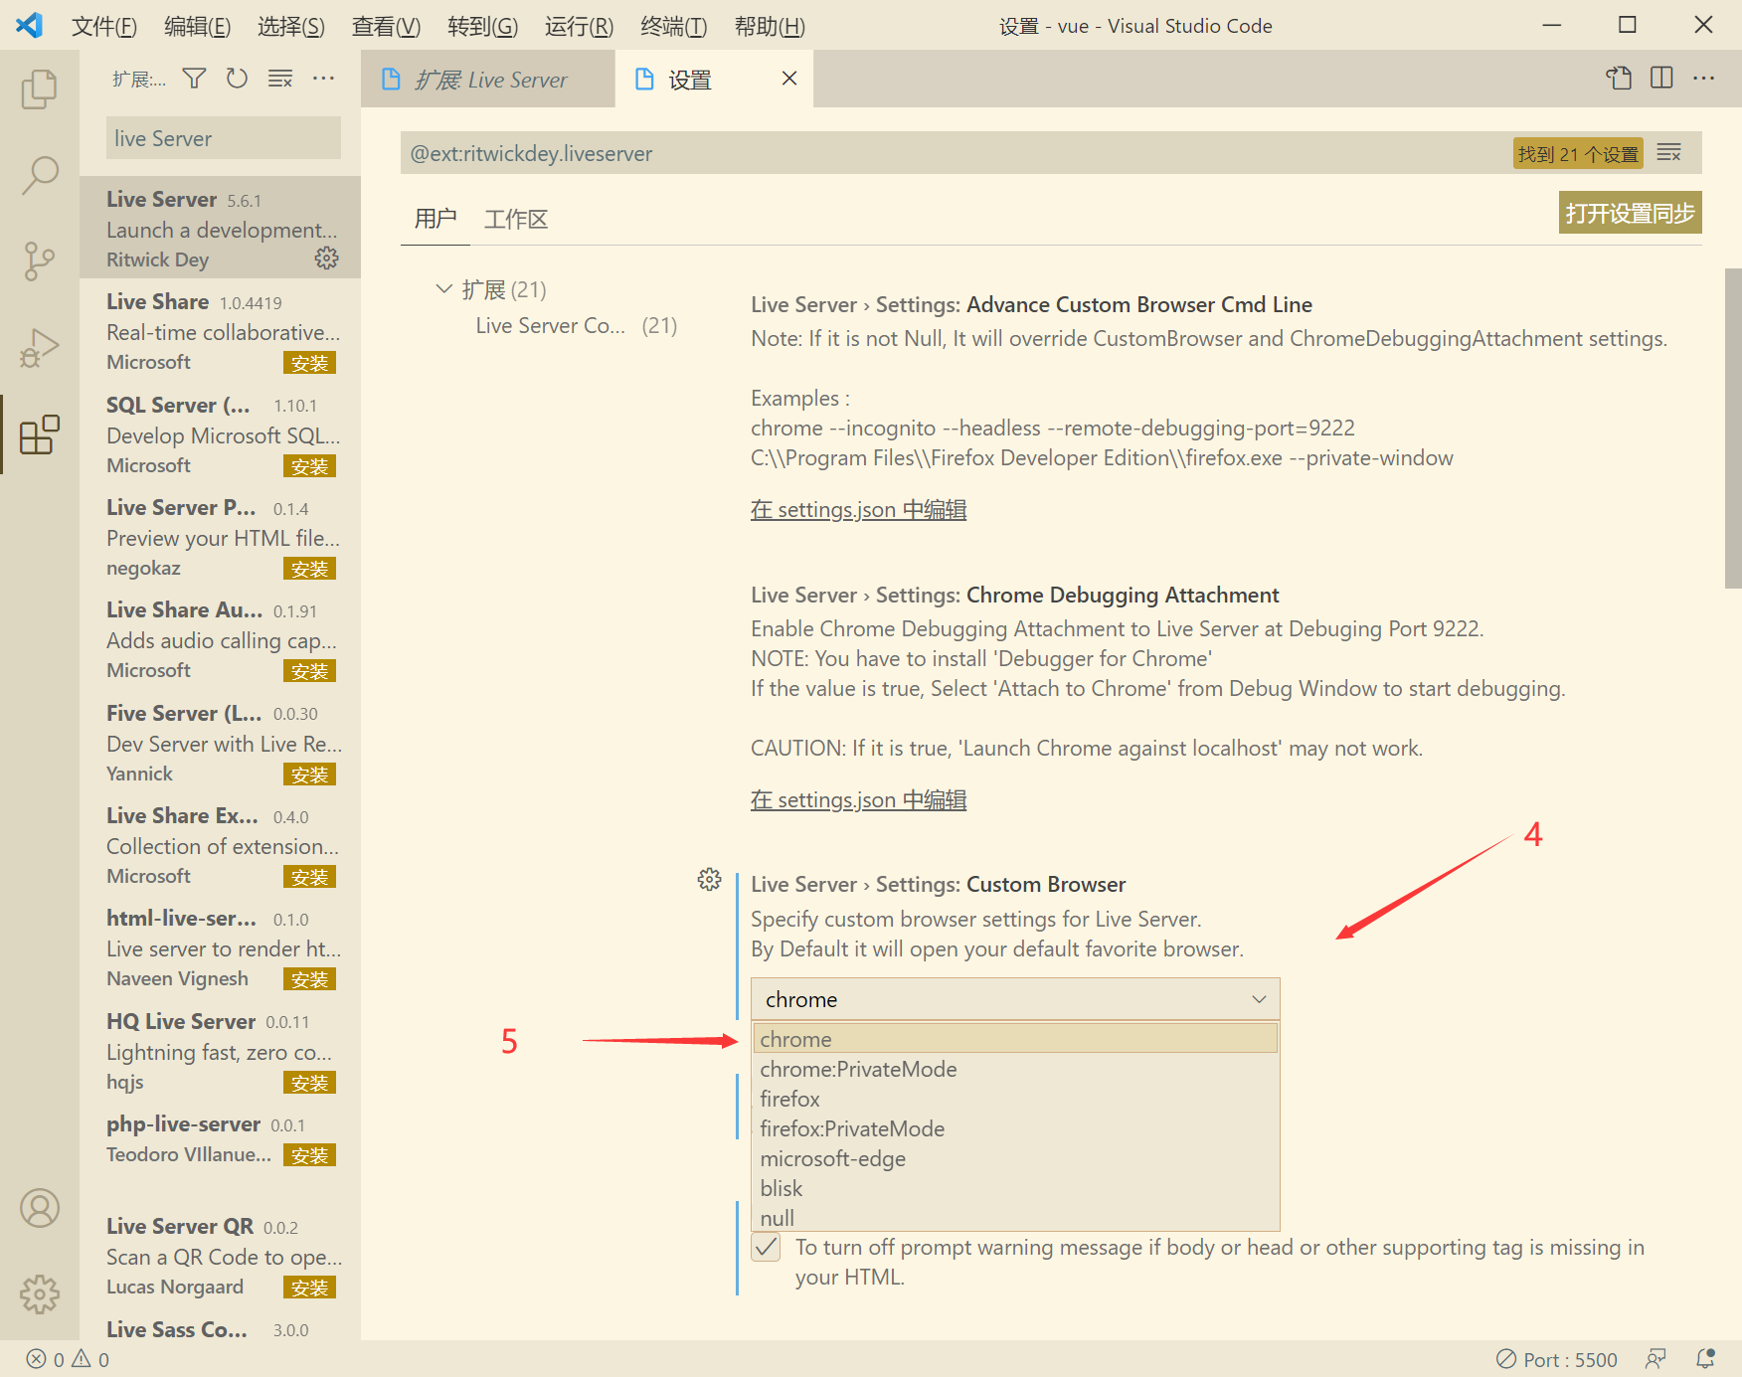The image size is (1742, 1377).
Task: Open the Explorer view icon
Action: (x=39, y=87)
